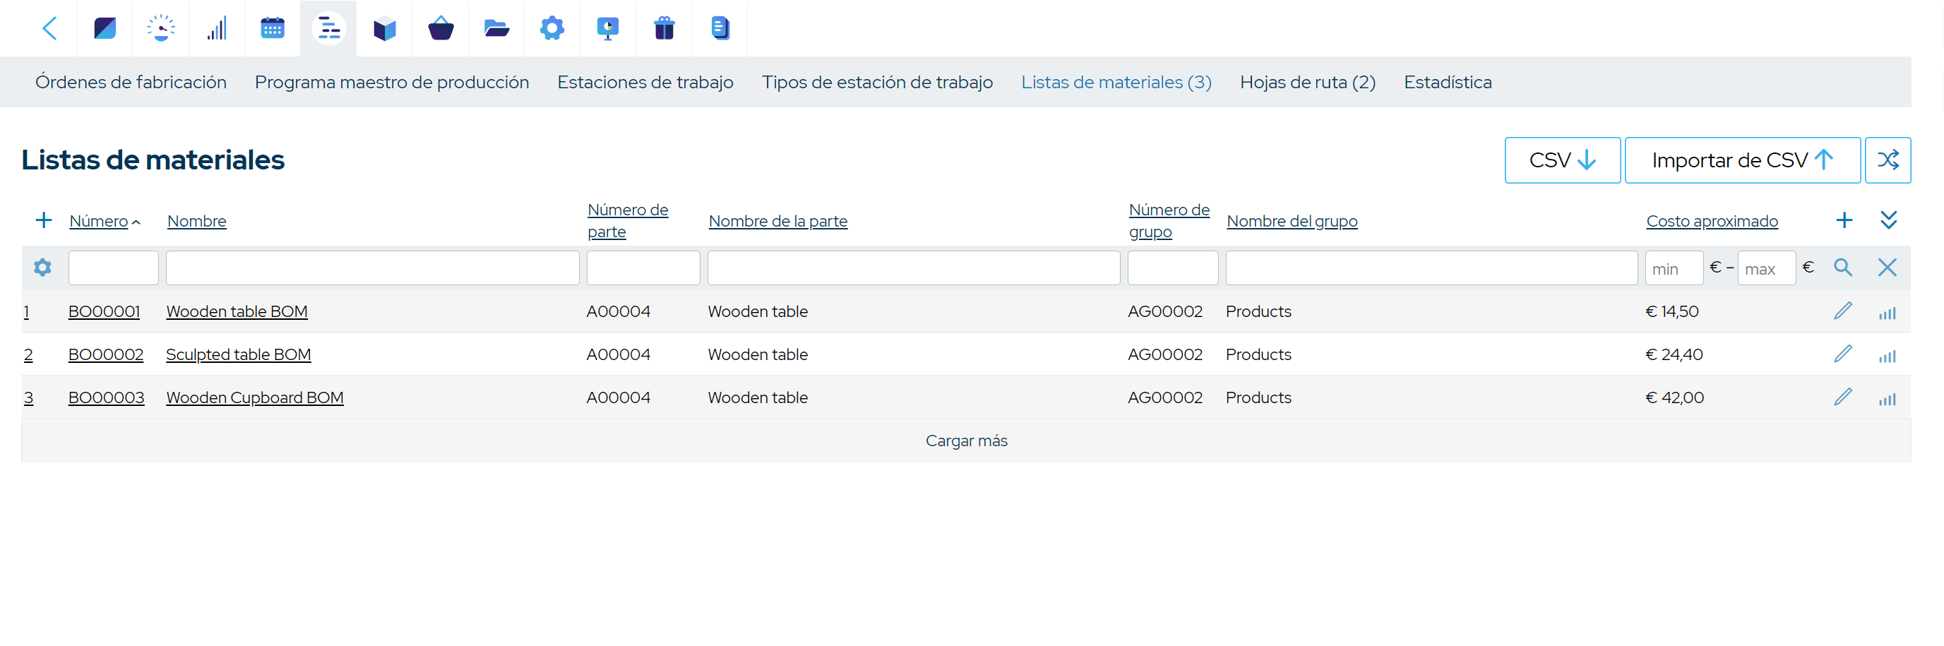Run search with the magnifying glass icon

point(1843,267)
